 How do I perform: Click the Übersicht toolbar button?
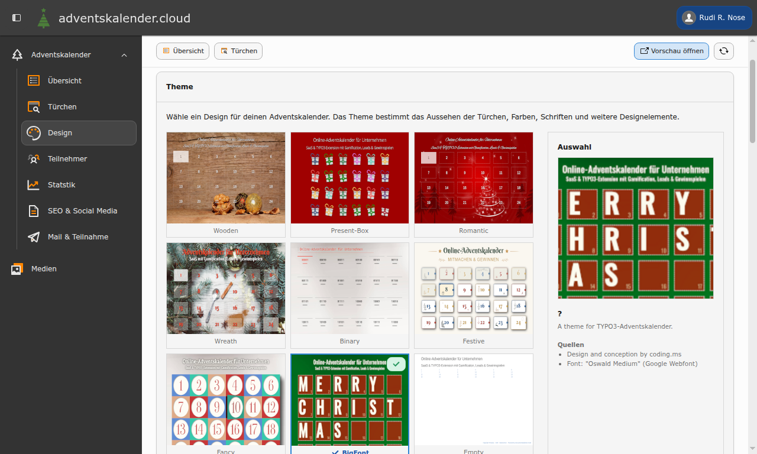click(x=183, y=51)
